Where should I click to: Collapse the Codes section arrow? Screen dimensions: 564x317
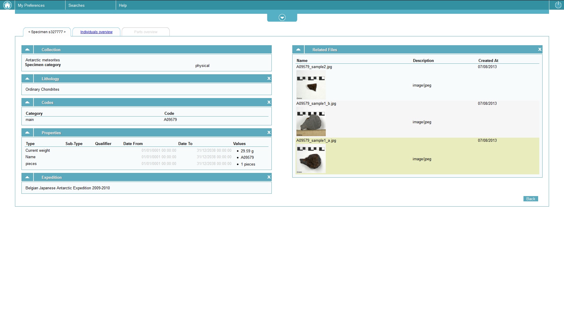[x=27, y=102]
